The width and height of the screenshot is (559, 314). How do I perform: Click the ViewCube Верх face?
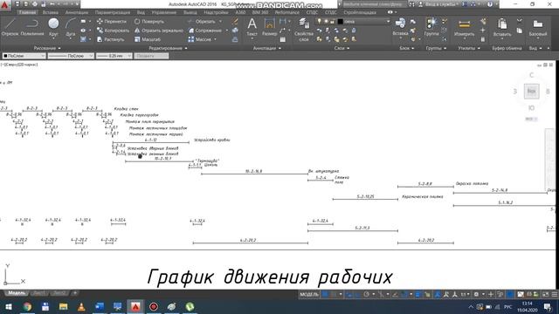coord(531,92)
